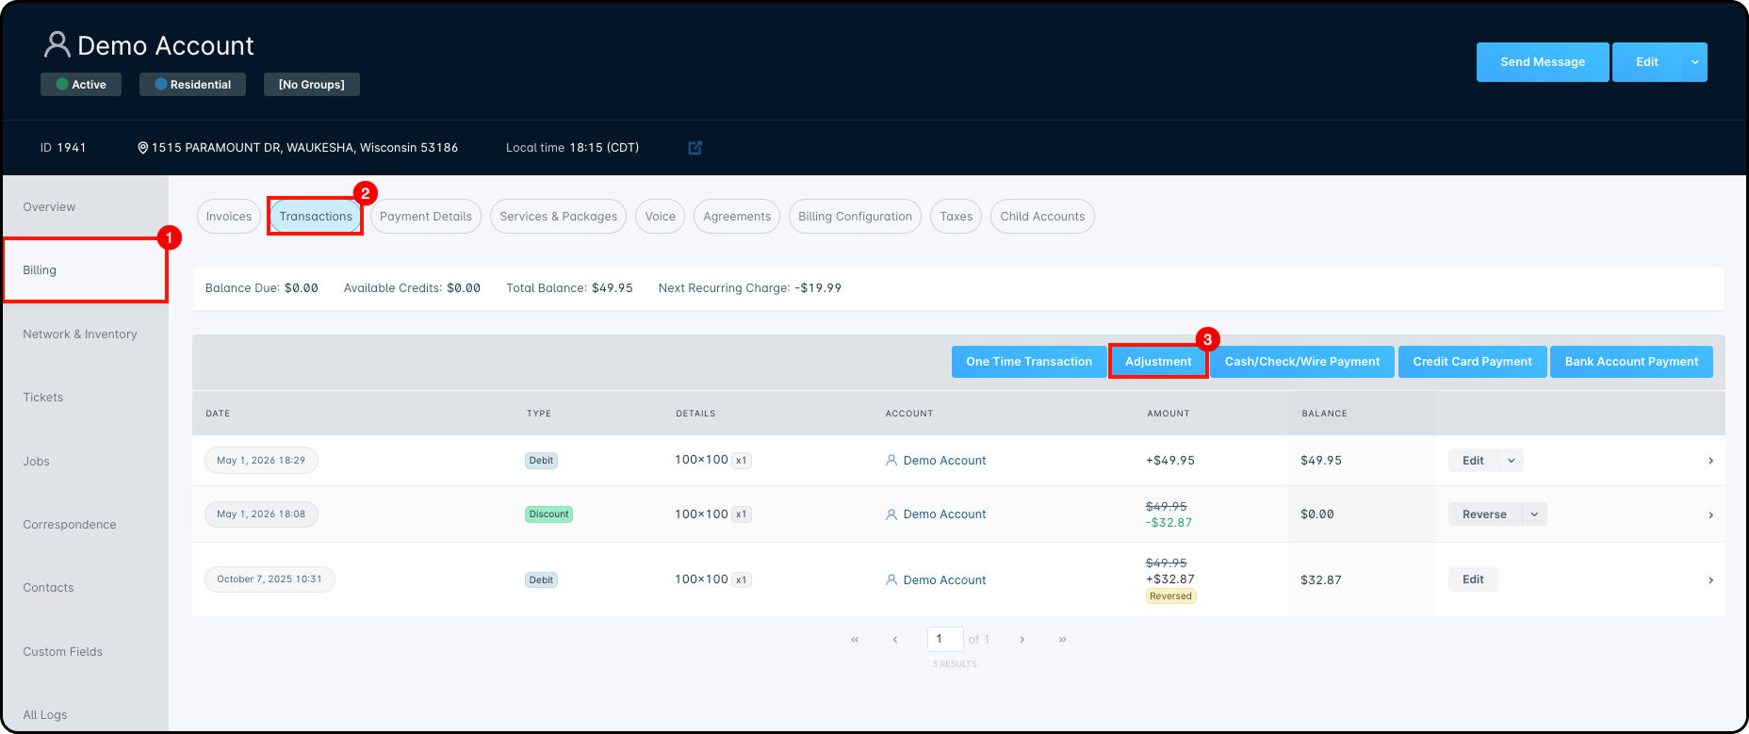Screen dimensions: 1749x734
Task: Click the user icon beside Demo Account title
Action: click(57, 44)
